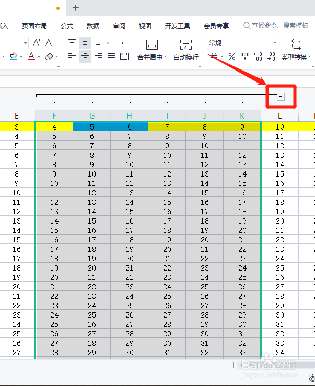Click the eraser clear-format icon

pyautogui.click(x=49, y=56)
